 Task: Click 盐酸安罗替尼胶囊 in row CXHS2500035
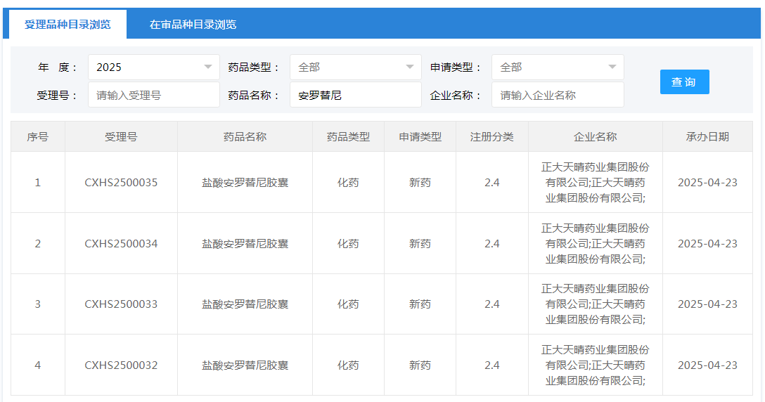click(245, 183)
